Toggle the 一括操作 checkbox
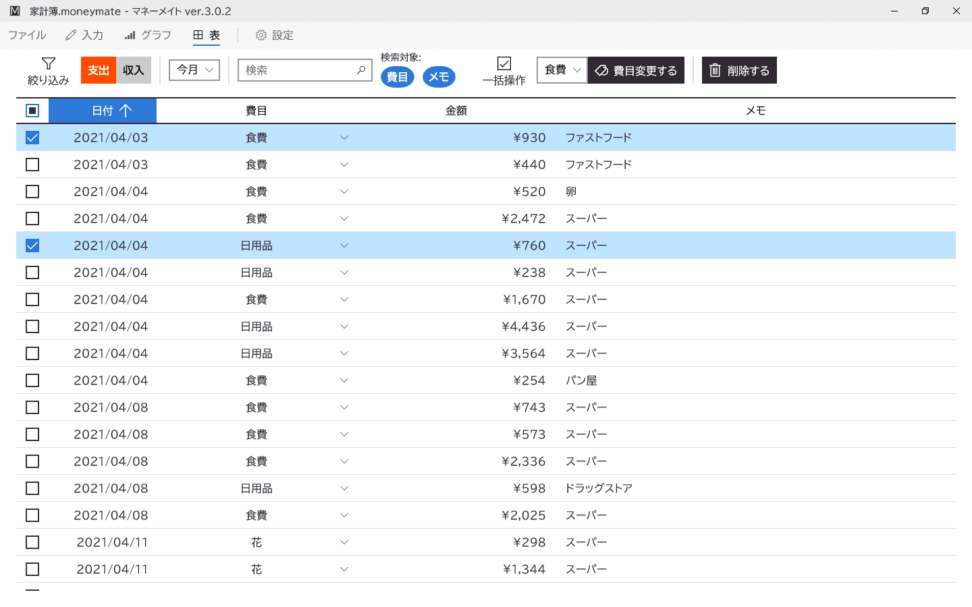This screenshot has width=972, height=607. (x=504, y=63)
